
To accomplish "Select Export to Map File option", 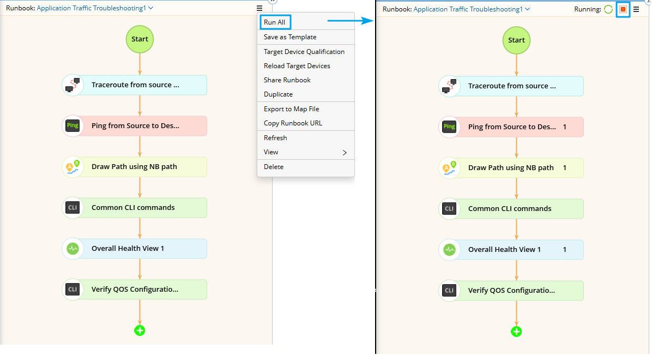I will [x=292, y=109].
